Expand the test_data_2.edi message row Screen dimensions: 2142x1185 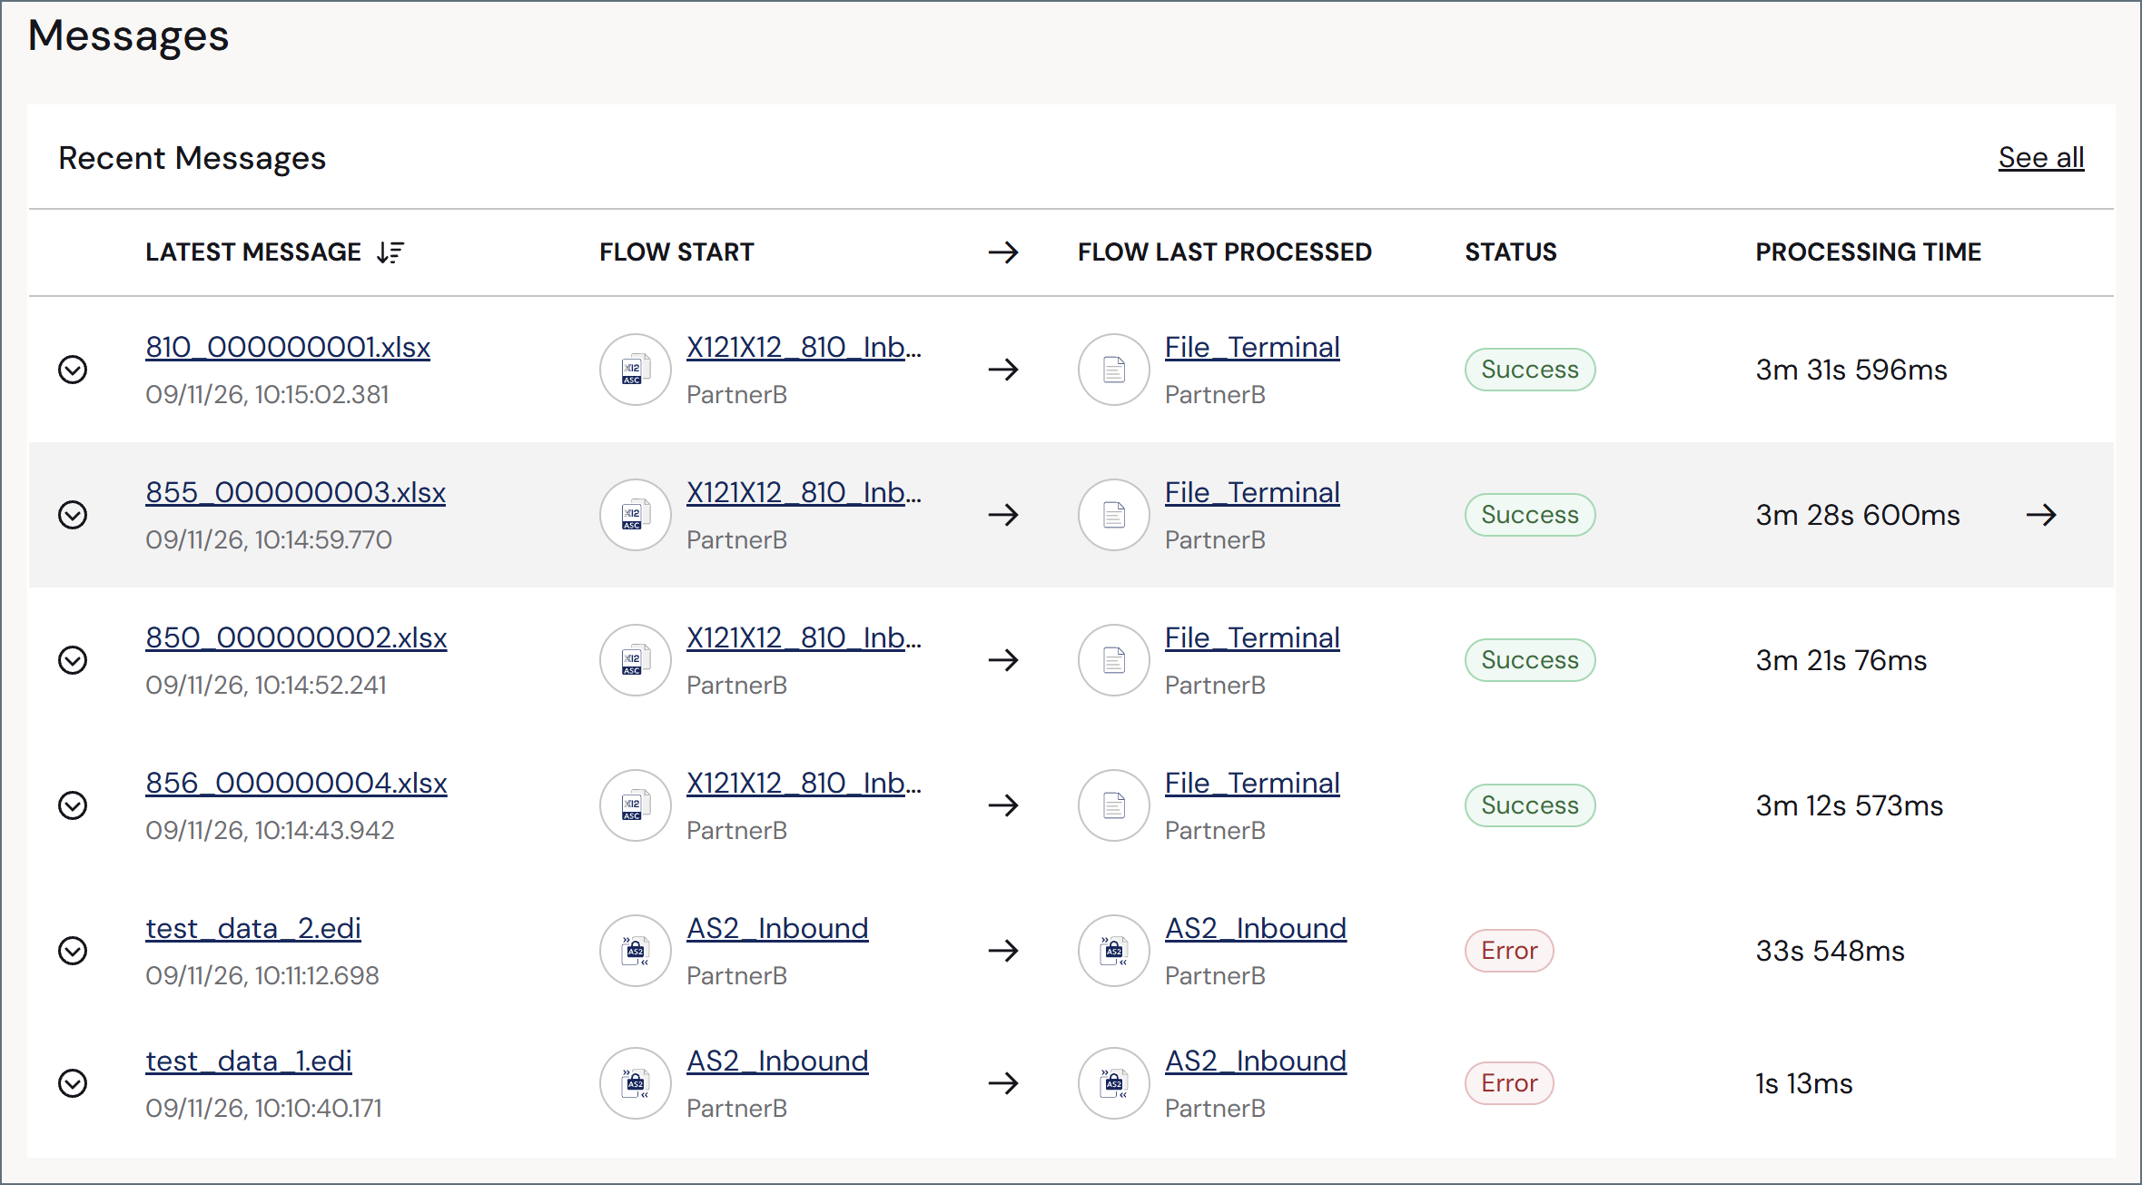click(73, 951)
